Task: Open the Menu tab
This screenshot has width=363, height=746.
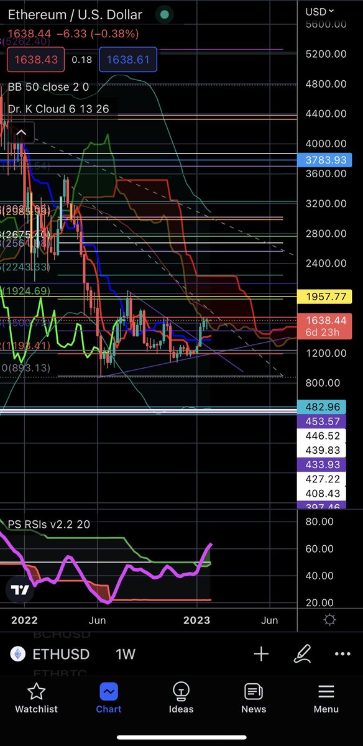Action: pyautogui.click(x=326, y=698)
